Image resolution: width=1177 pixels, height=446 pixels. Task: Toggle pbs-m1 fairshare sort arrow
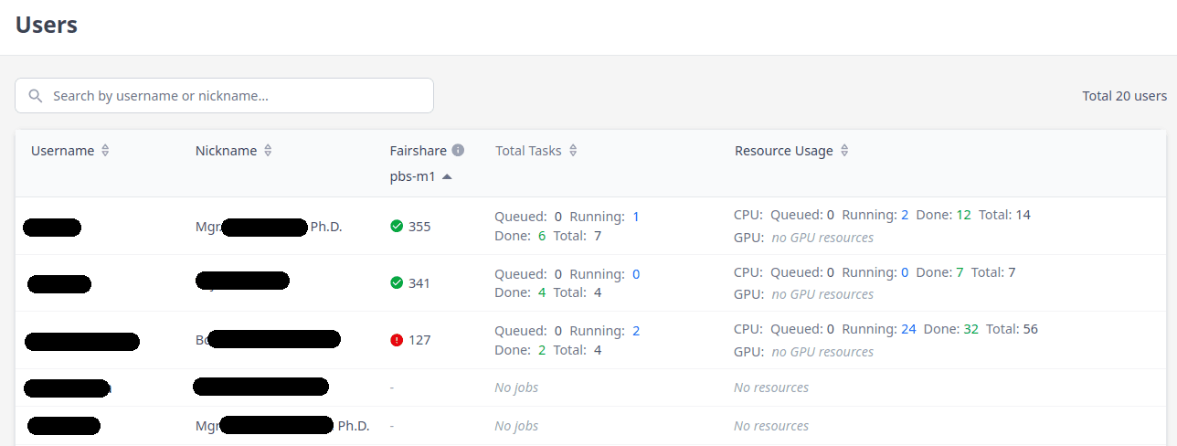(x=447, y=177)
